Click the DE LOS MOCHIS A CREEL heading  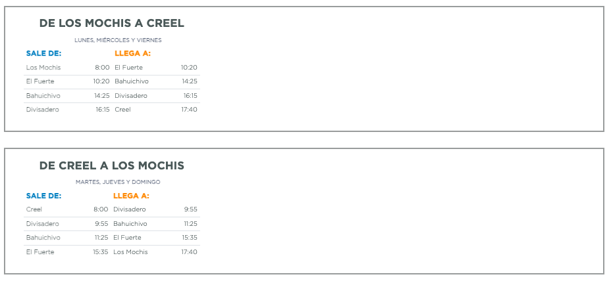pyautogui.click(x=111, y=24)
